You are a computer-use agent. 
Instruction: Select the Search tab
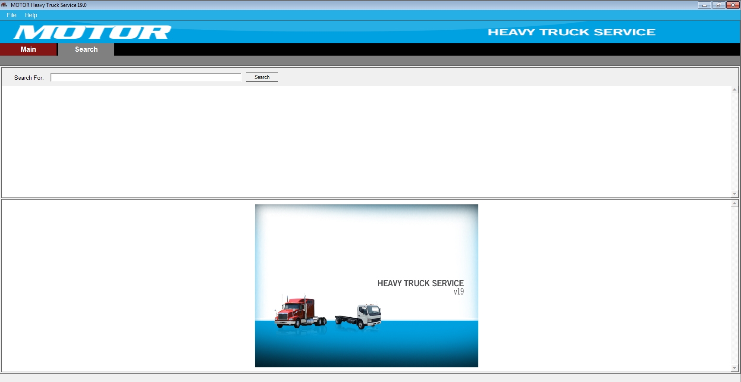(x=86, y=49)
